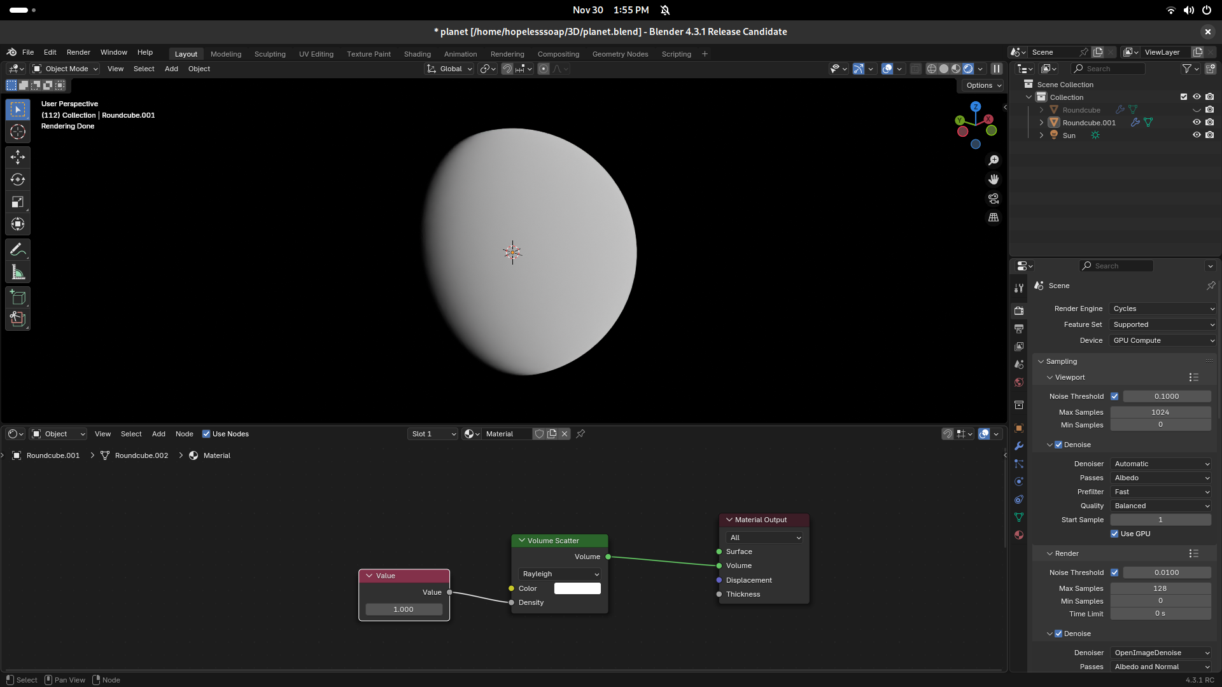The image size is (1222, 687).
Task: Toggle camera view icon in viewport
Action: [x=994, y=198]
